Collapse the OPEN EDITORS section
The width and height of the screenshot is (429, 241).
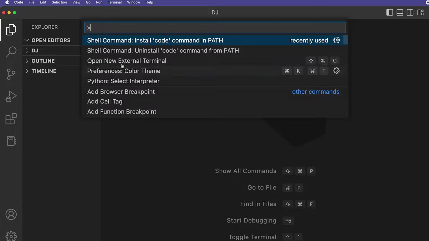pyautogui.click(x=51, y=40)
